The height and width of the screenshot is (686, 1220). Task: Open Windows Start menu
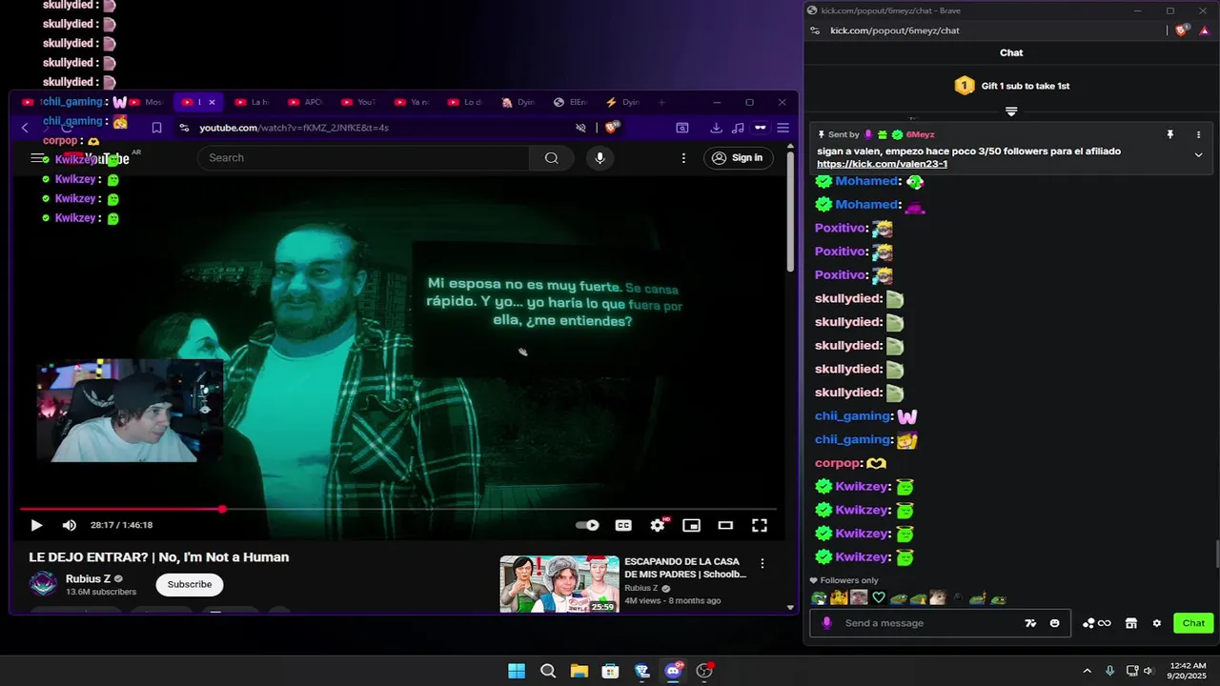coord(517,671)
